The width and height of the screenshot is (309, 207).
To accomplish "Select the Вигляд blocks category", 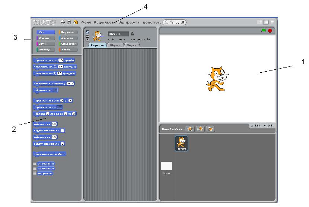I will click(45, 38).
